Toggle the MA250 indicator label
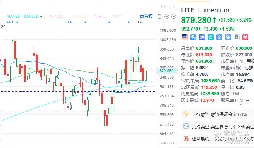The width and height of the screenshot is (254, 148). (79, 16)
